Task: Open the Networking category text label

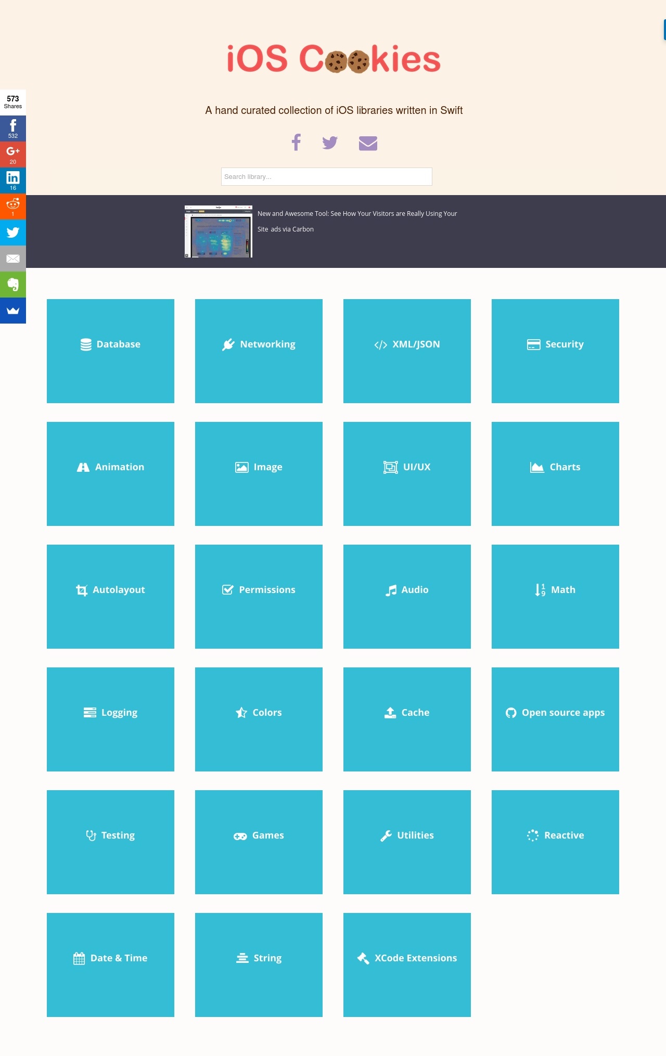Action: pos(267,344)
